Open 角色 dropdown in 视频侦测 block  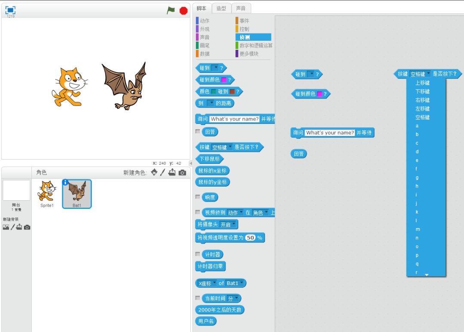pos(260,213)
